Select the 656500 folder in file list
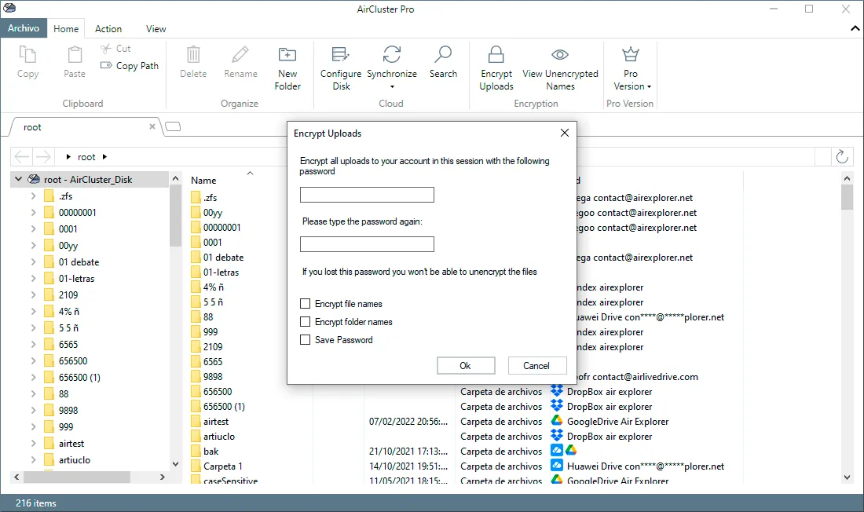The height and width of the screenshot is (512, 864). [217, 391]
